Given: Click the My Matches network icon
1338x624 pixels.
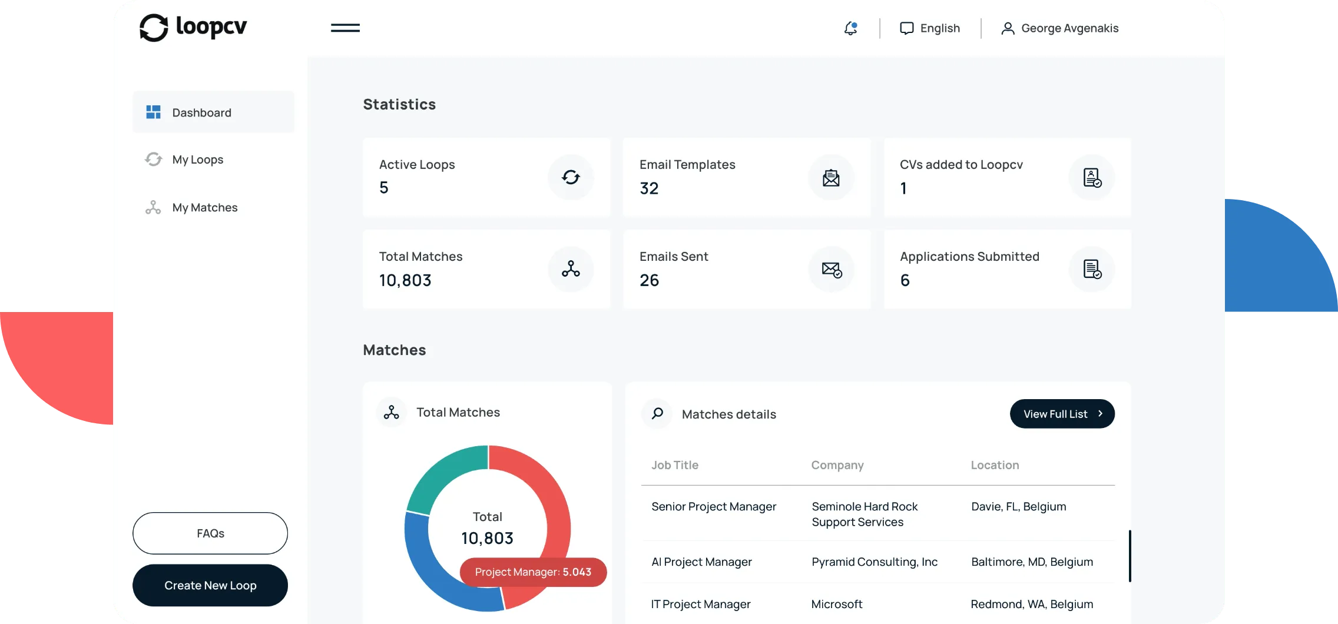Looking at the screenshot, I should tap(153, 207).
